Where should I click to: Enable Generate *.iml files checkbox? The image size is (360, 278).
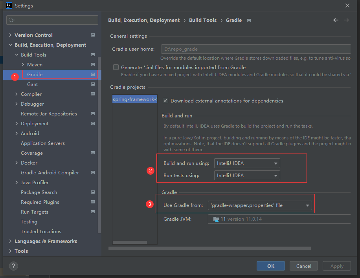point(116,67)
